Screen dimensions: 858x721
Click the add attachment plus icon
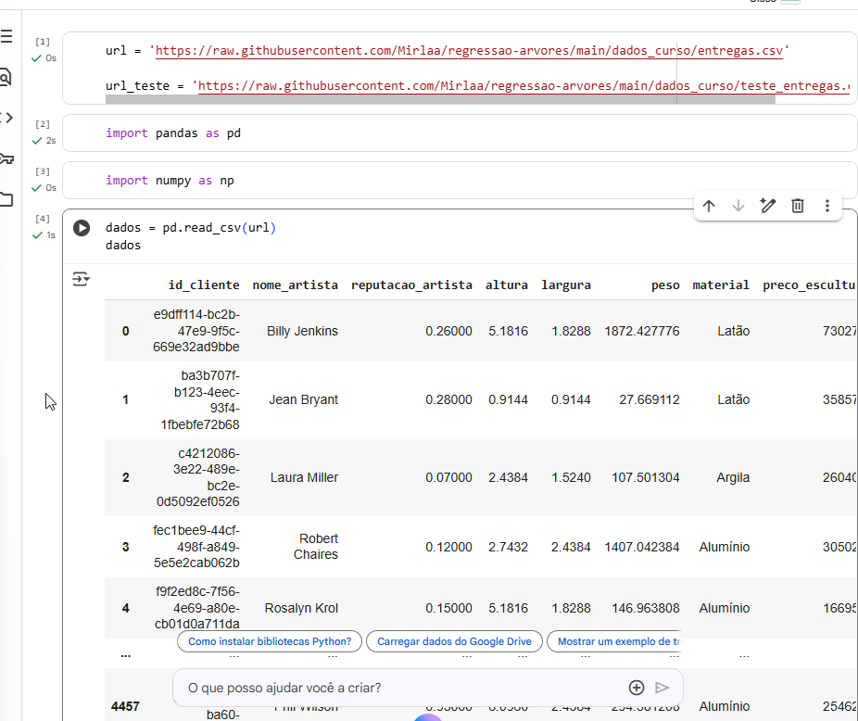coord(637,688)
